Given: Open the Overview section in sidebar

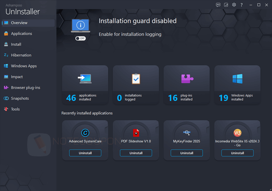Looking at the screenshot, I should point(28,23).
